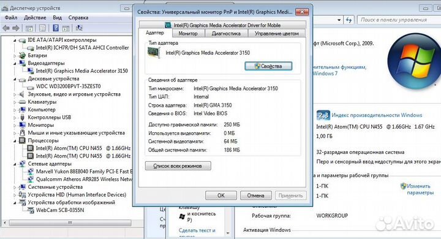The width and height of the screenshot is (441, 239).
Task: Click the scan for hardware changes icon
Action: coord(79,28)
